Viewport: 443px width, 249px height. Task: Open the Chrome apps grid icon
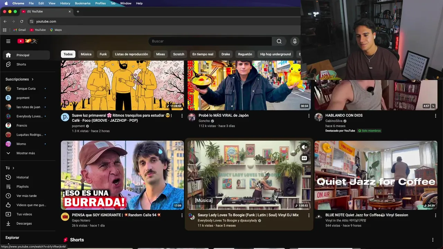tap(5, 30)
